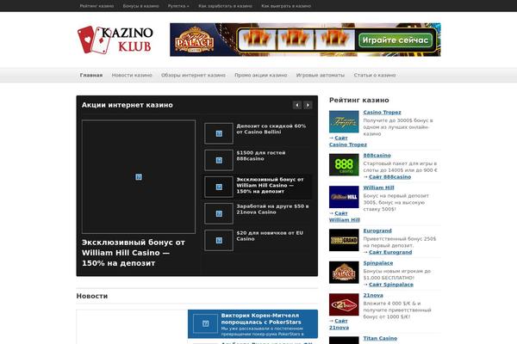Open Промо акции казино tab

(261, 75)
